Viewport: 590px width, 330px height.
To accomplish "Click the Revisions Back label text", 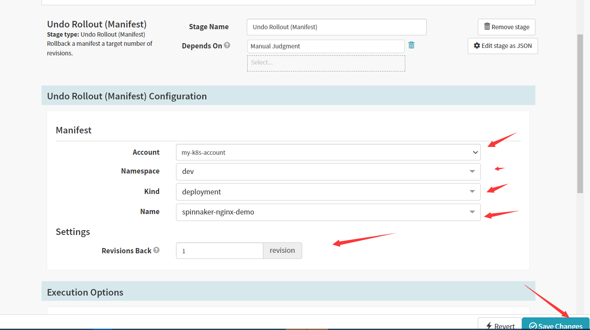I will pos(127,251).
